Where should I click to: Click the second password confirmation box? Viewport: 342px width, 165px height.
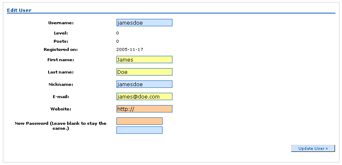(140, 130)
